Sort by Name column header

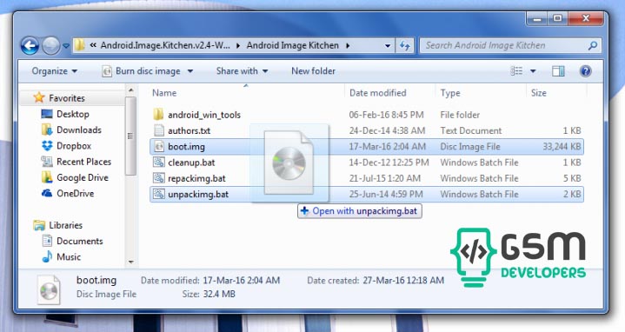(164, 93)
